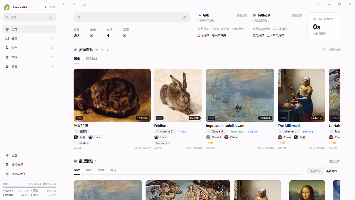Image resolution: width=355 pixels, height=200 pixels.
Task: Click the clock icon beside 使用记录
Action: pos(254,15)
